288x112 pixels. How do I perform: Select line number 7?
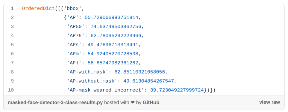tap(12, 63)
